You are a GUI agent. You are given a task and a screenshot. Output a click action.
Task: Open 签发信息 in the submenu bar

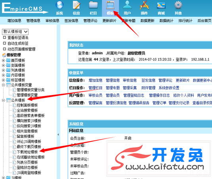[71, 21]
